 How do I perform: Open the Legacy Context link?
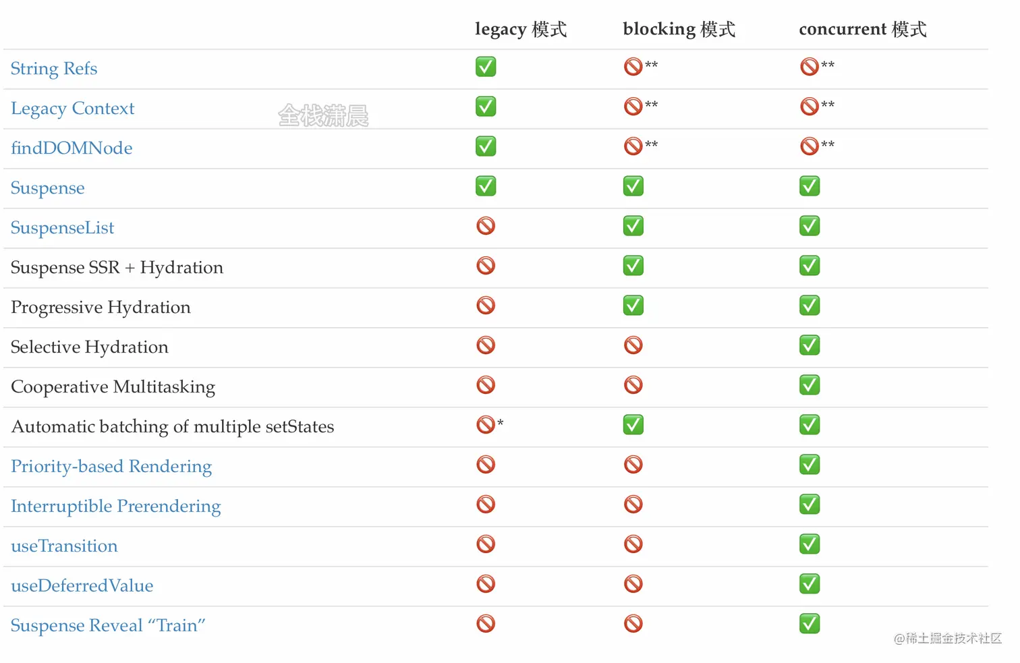coord(73,109)
